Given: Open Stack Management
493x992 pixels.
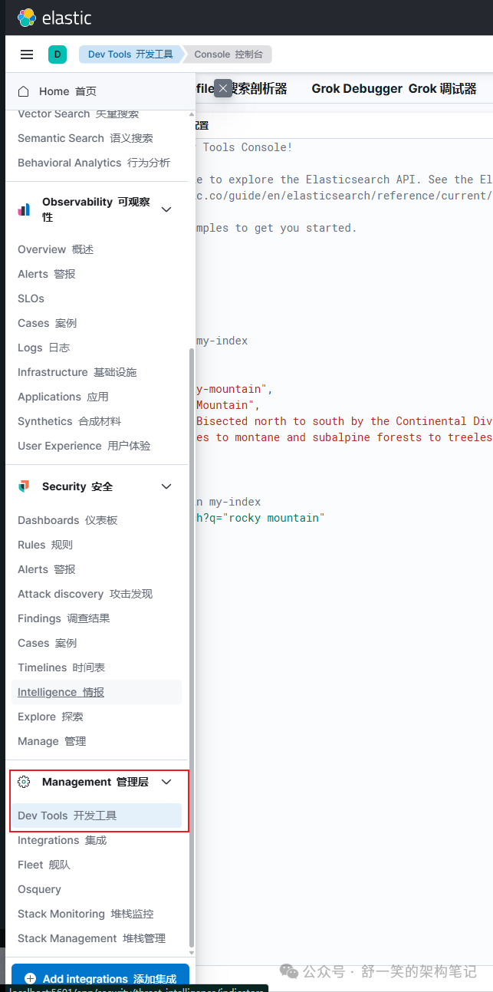Looking at the screenshot, I should click(x=91, y=938).
